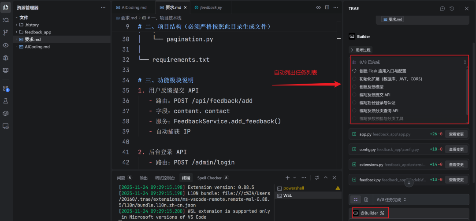Click 查看变更 for feedback.py
This screenshot has height=221, width=476.
tap(456, 180)
